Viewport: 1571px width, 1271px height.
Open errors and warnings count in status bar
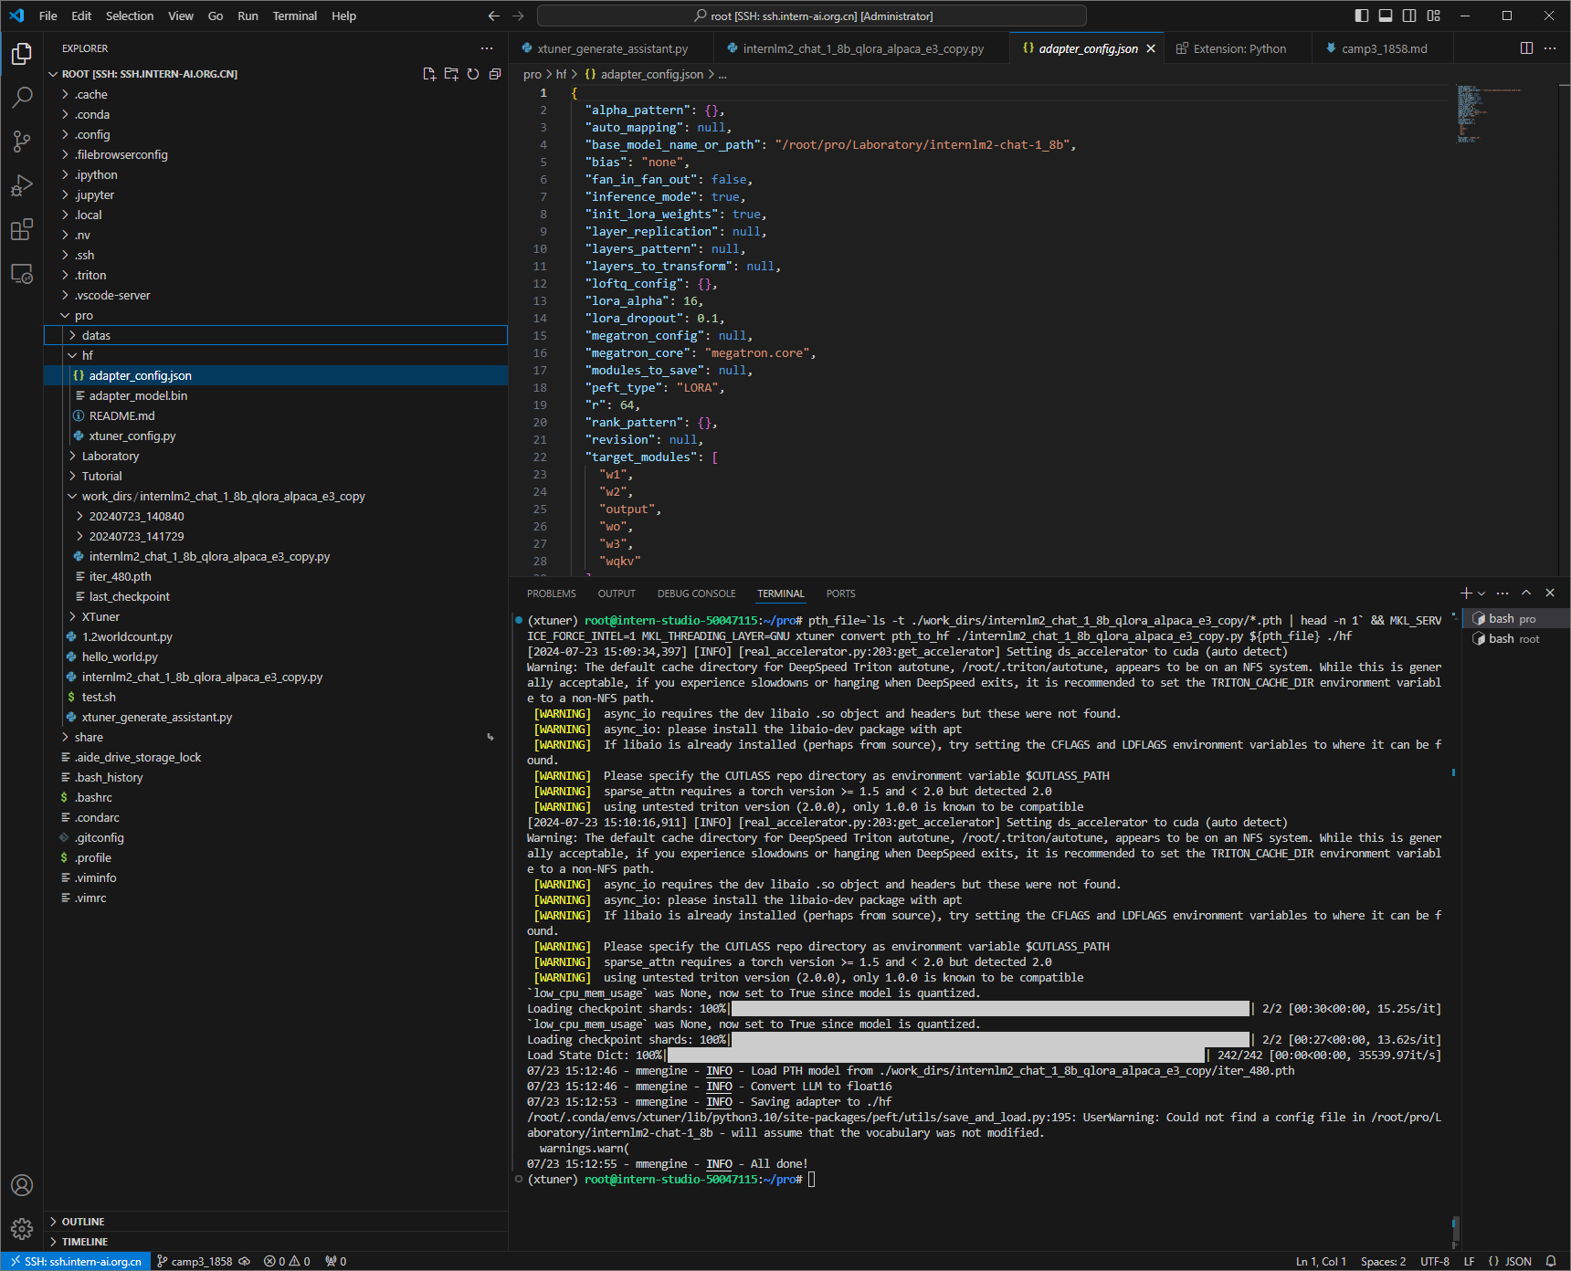click(x=287, y=1261)
